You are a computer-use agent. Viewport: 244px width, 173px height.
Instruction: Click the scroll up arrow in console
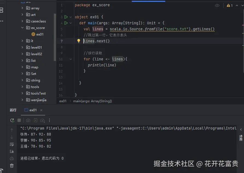[x=12, y=130]
